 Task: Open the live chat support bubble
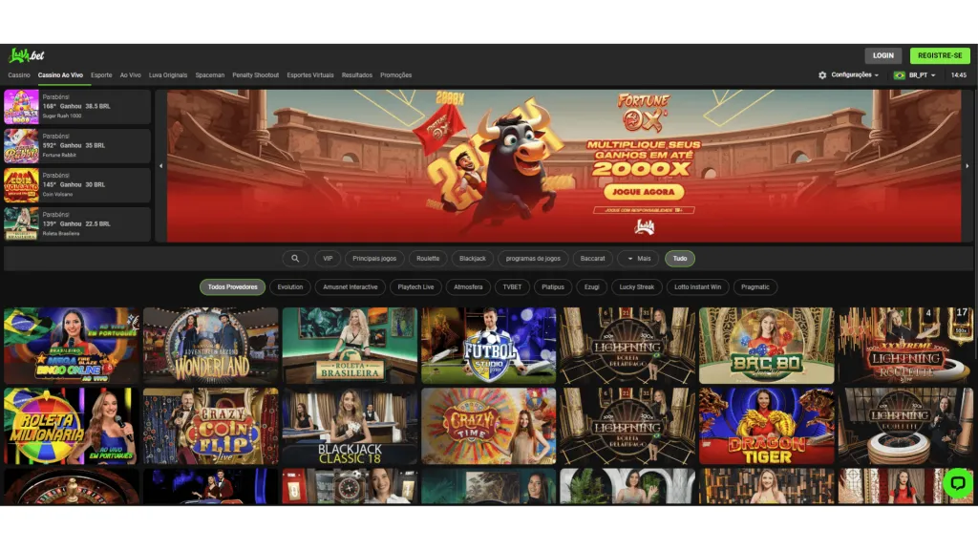tap(957, 484)
